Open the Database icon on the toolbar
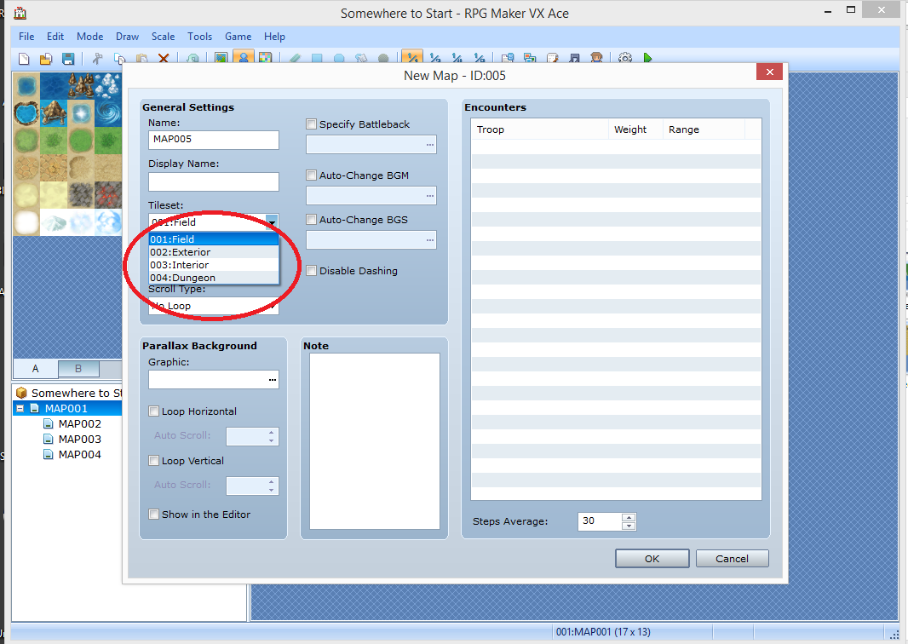 click(x=509, y=58)
